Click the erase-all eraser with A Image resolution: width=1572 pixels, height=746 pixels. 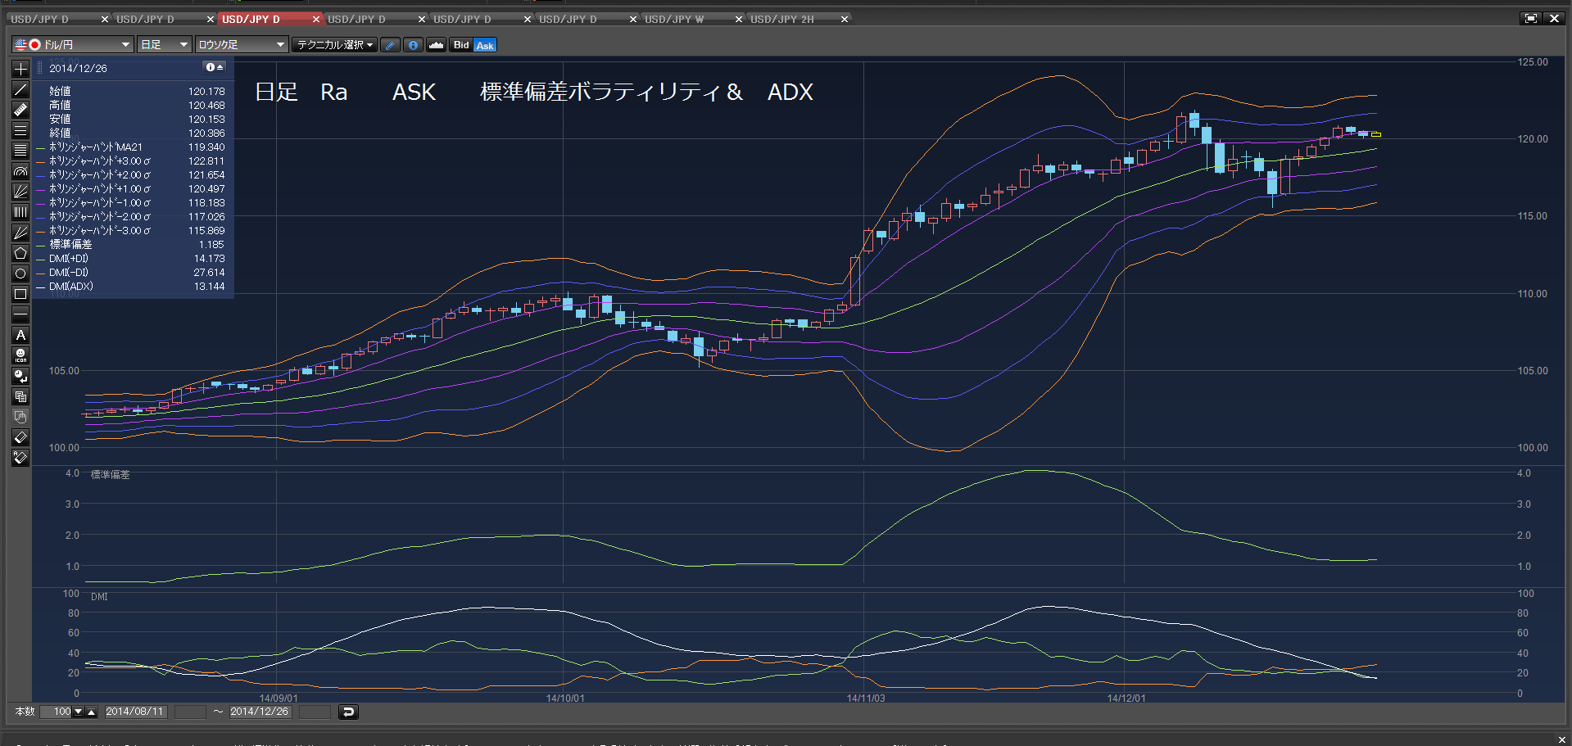[x=20, y=459]
